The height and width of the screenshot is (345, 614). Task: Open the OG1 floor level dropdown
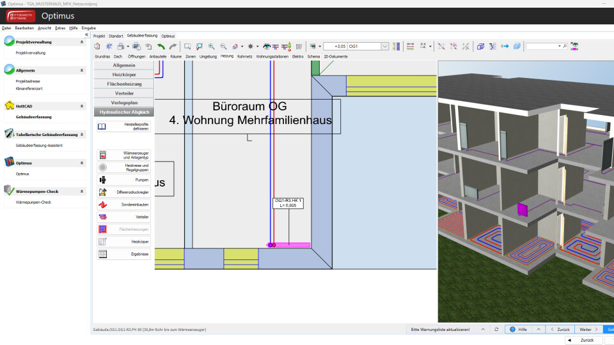384,47
